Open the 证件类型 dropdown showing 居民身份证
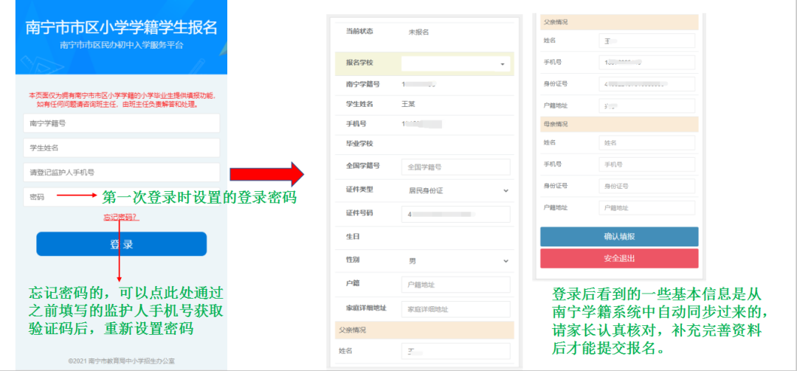The height and width of the screenshot is (371, 797). tap(456, 190)
